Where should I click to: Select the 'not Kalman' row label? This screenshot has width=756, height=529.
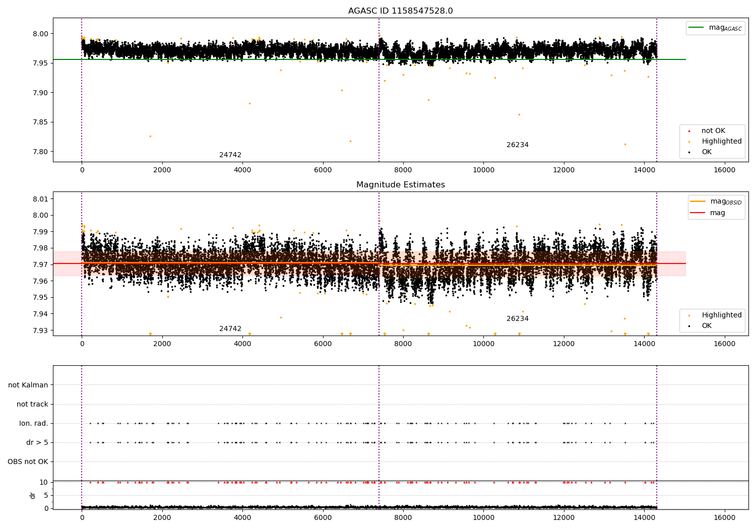28,385
